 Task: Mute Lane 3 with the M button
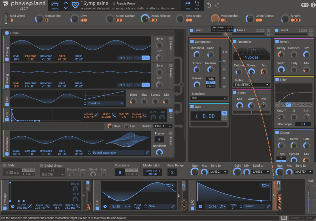click(x=311, y=30)
